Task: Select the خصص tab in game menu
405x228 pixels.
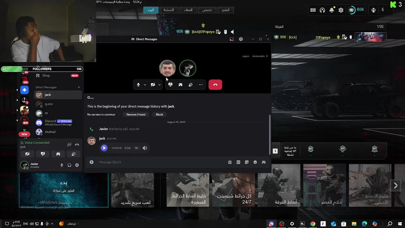Action: pyautogui.click(x=207, y=10)
